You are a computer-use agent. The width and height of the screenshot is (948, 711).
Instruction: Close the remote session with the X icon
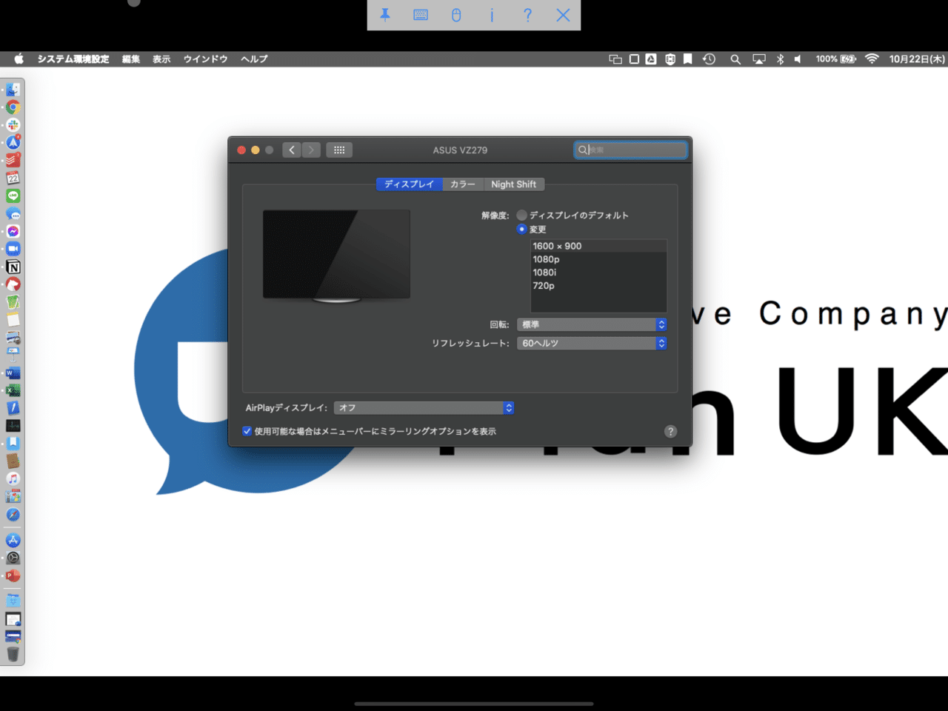pos(563,15)
